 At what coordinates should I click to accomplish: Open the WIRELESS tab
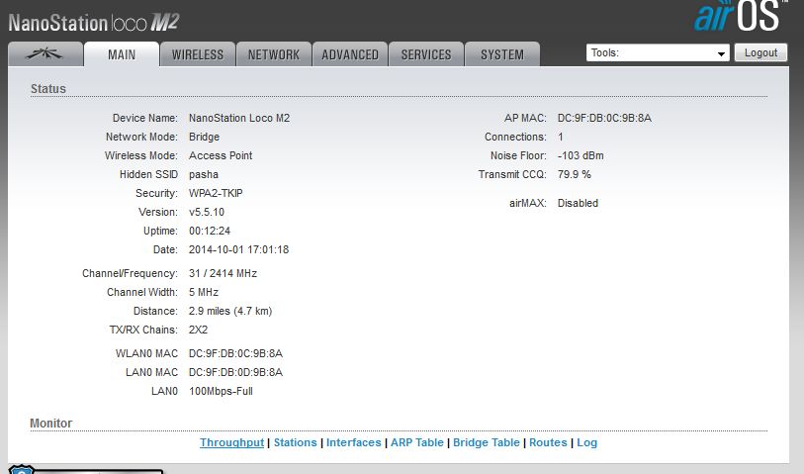[x=198, y=54]
